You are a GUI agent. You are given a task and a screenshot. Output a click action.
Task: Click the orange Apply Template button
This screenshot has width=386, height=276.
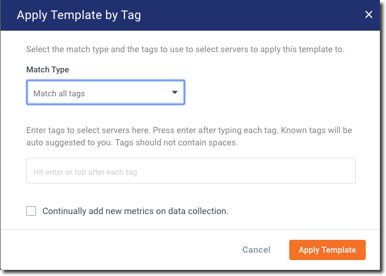click(x=327, y=250)
